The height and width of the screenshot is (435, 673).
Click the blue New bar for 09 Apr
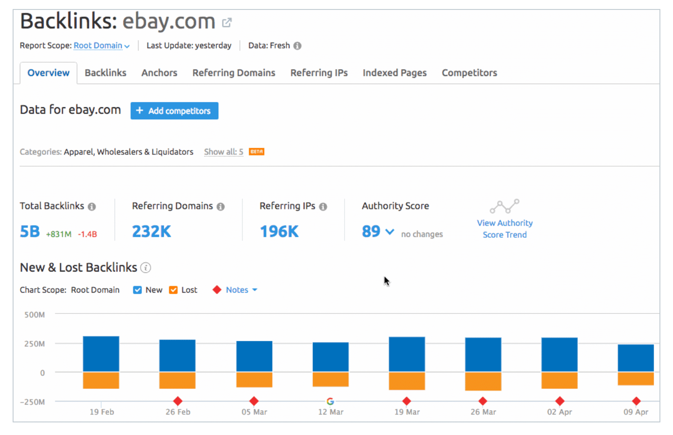(x=636, y=358)
